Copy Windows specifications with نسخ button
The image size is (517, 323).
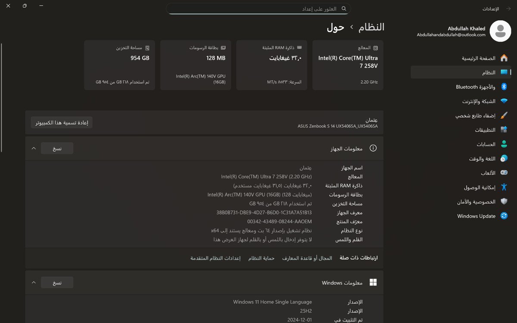[57, 283]
